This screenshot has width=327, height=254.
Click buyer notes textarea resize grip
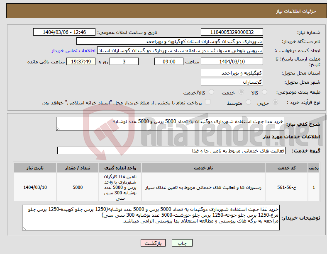(x=24, y=228)
